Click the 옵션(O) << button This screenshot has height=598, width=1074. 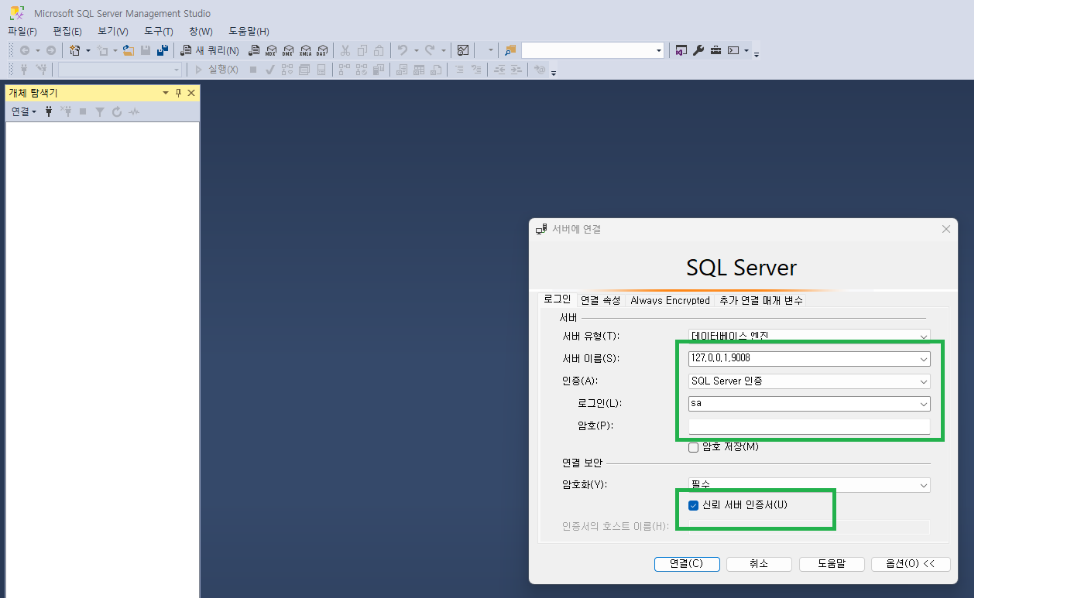[911, 564]
